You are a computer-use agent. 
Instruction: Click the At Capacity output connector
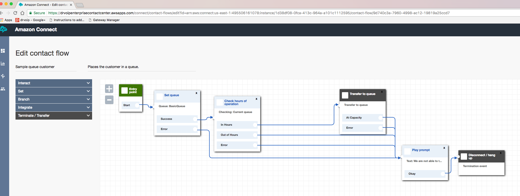(381, 118)
